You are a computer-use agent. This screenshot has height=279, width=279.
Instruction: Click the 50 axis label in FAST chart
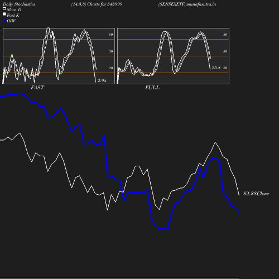pos(111,51)
